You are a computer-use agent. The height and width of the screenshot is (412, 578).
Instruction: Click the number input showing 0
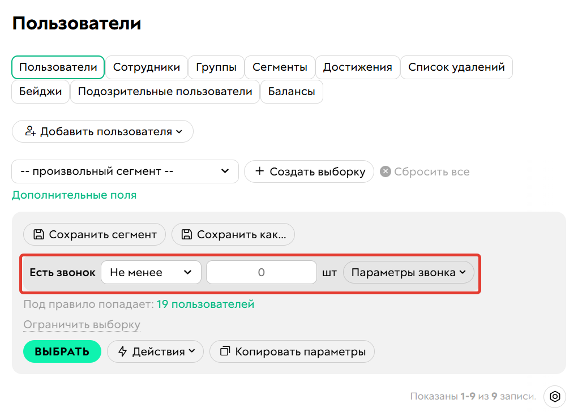(261, 272)
